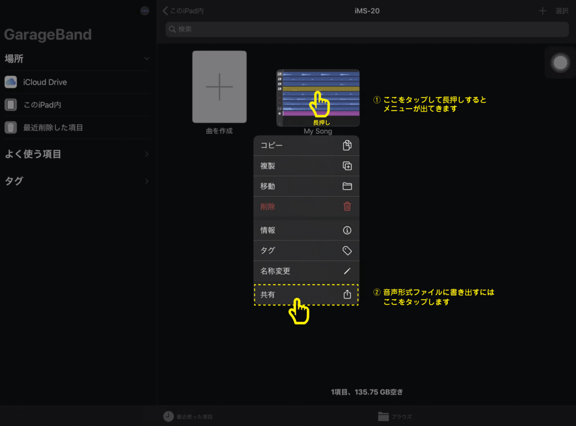This screenshot has height=426, width=576.
Task: Choose コピー from the context menu
Action: coord(306,146)
